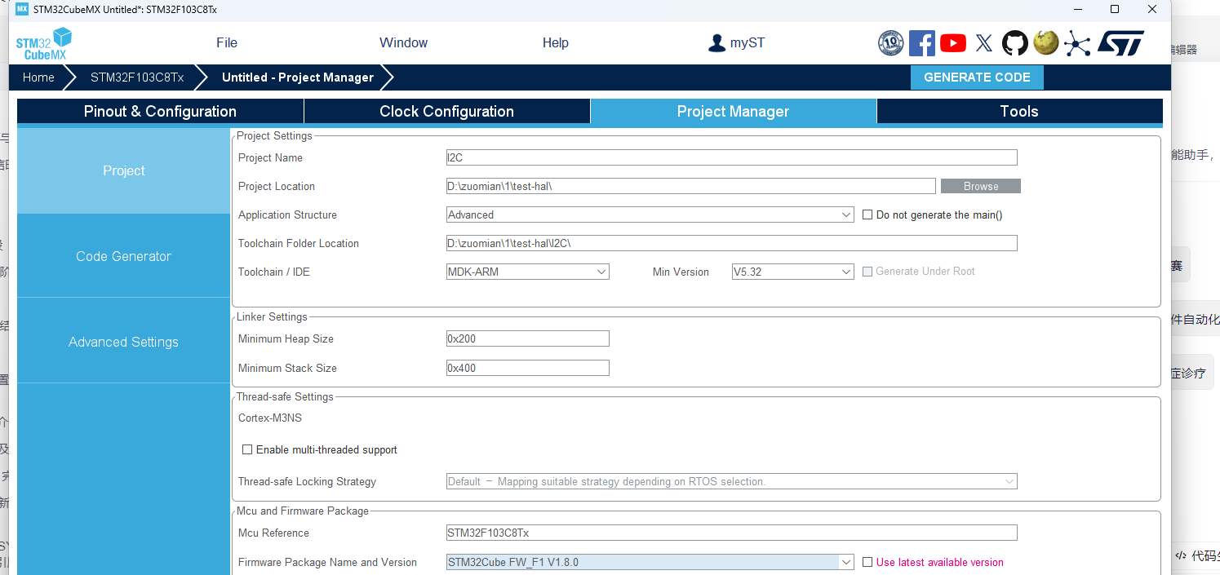Click the ST company logo
Image resolution: width=1220 pixels, height=575 pixels.
pyautogui.click(x=1120, y=43)
